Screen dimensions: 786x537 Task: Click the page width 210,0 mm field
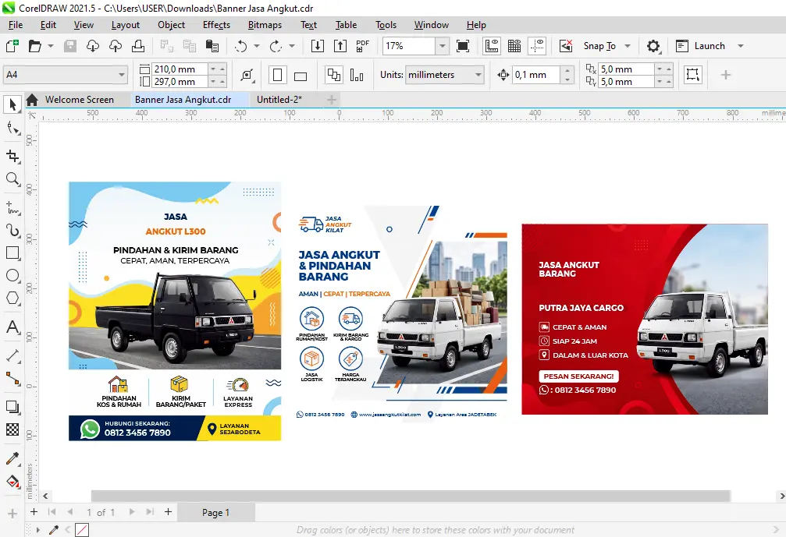[x=180, y=69]
